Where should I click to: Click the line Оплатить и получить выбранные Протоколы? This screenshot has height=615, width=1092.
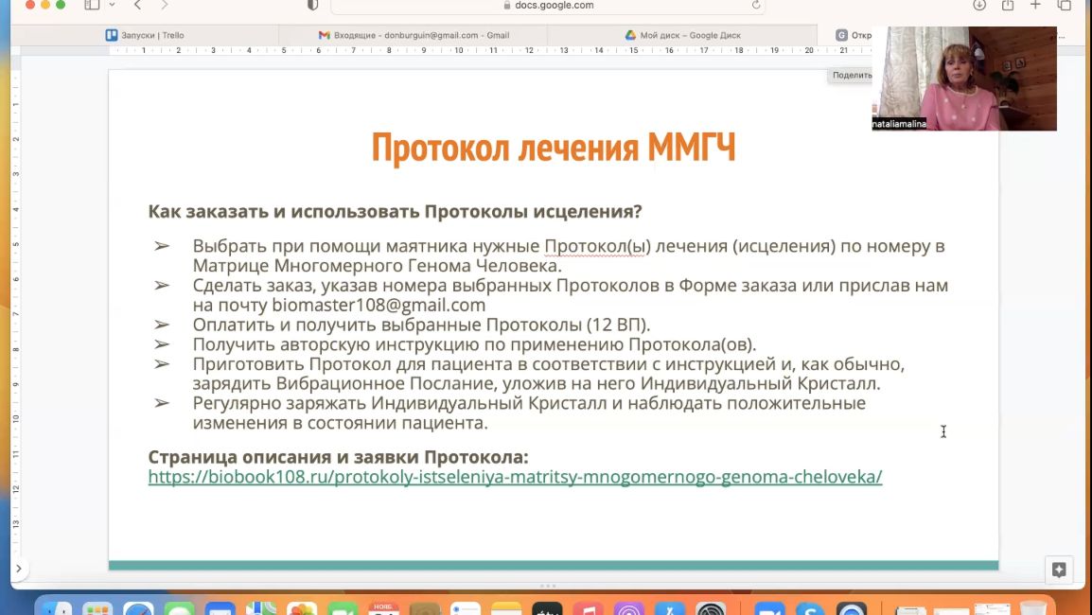coord(421,325)
